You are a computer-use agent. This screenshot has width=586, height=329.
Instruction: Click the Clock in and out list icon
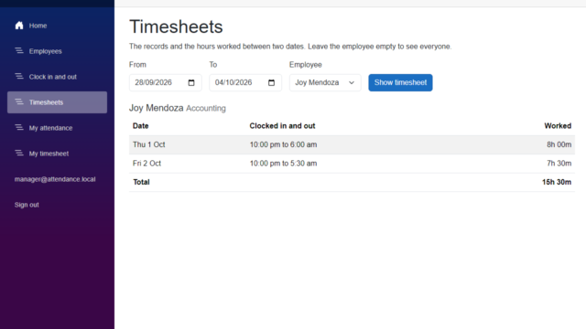coord(19,77)
